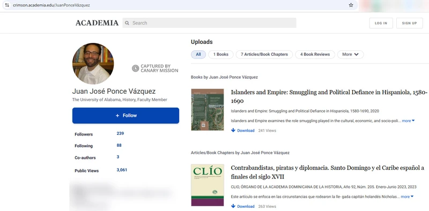Focus the Academia search field

[x=209, y=23]
